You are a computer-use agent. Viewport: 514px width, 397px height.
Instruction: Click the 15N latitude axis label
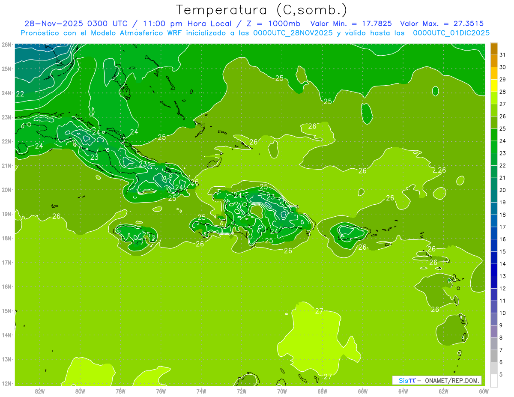(6, 310)
